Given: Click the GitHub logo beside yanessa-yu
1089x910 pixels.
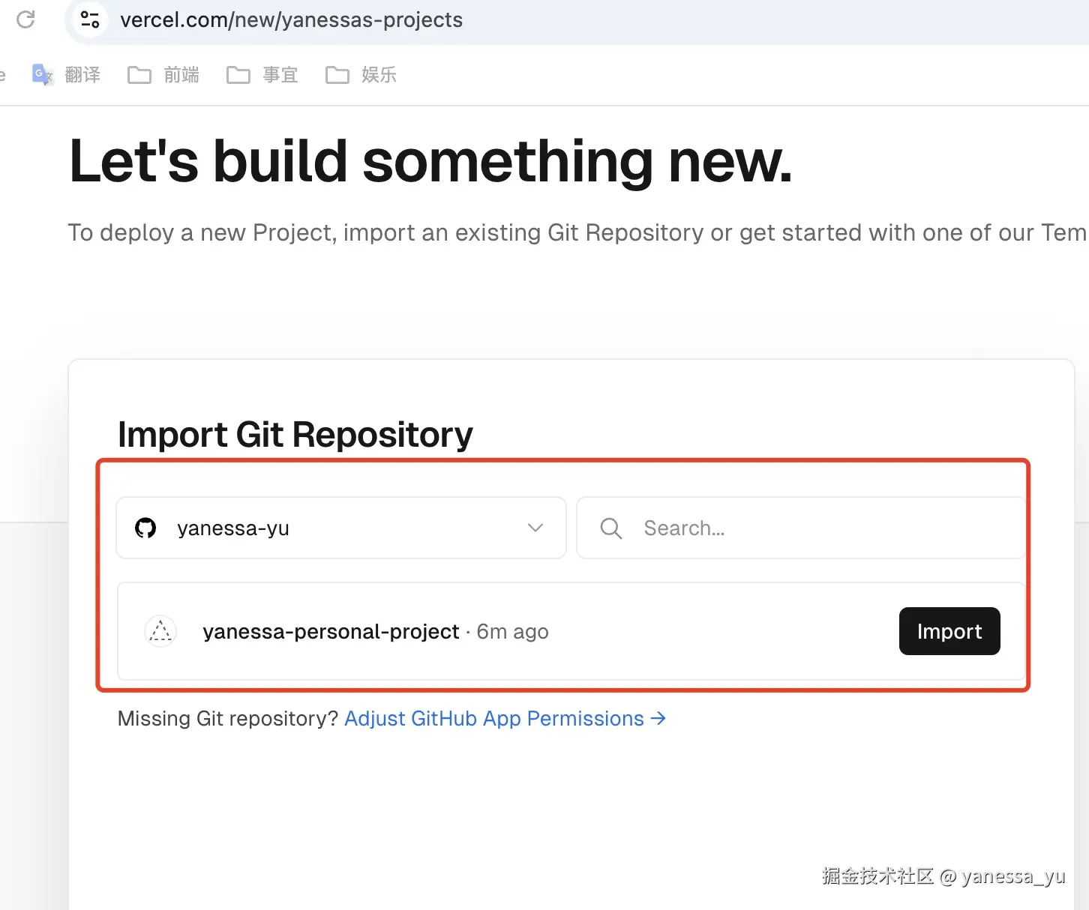Looking at the screenshot, I should [x=145, y=528].
